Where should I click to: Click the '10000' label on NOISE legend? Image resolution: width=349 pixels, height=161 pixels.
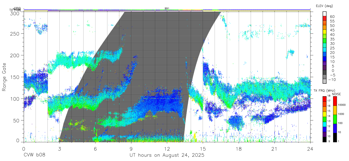coord(341,105)
